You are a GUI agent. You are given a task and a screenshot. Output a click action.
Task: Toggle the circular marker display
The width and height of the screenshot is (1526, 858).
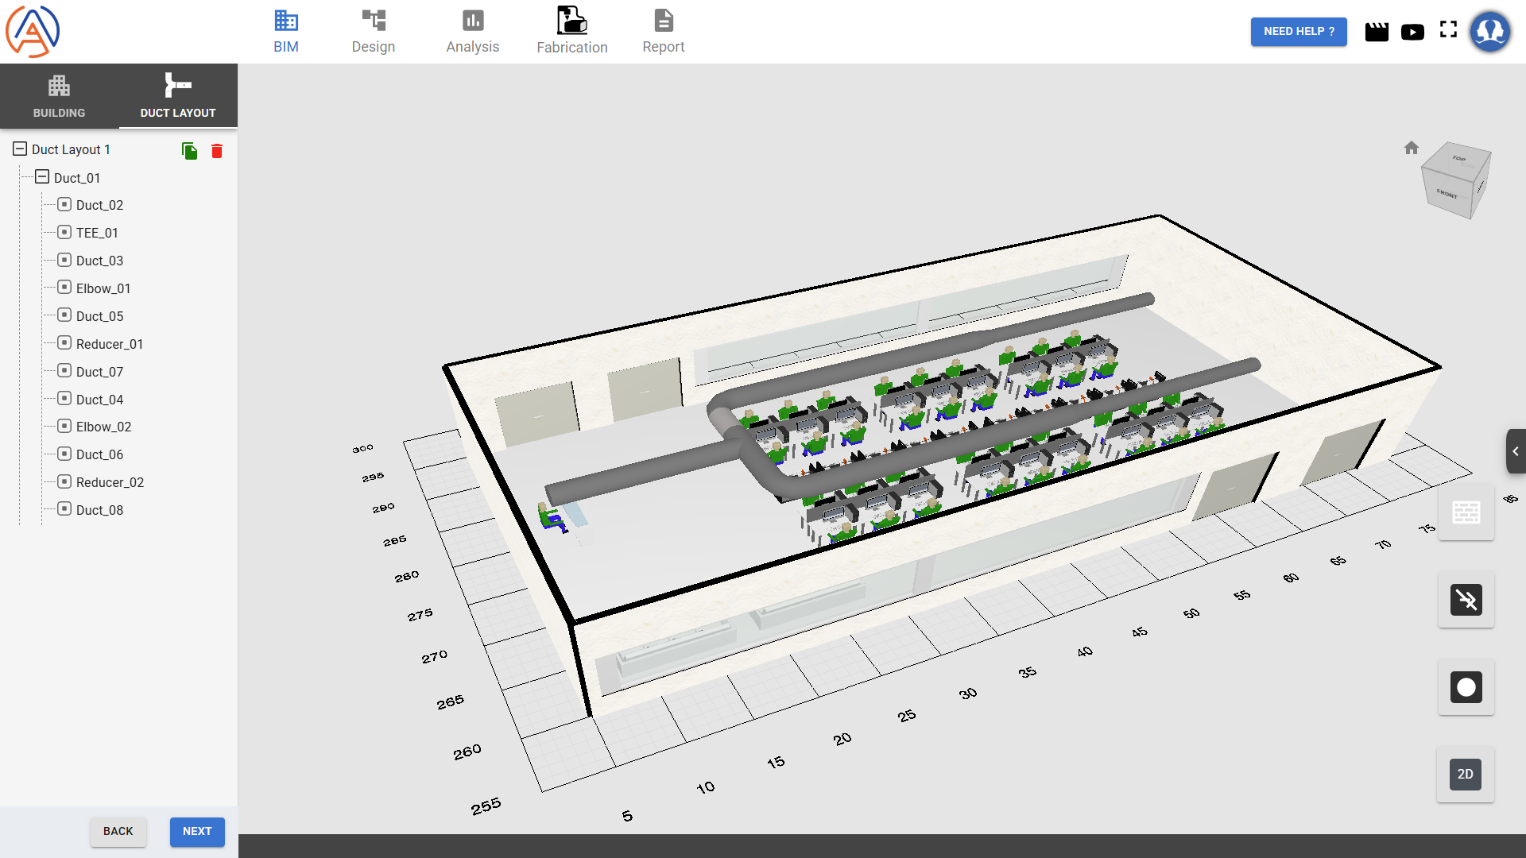[x=1466, y=688]
